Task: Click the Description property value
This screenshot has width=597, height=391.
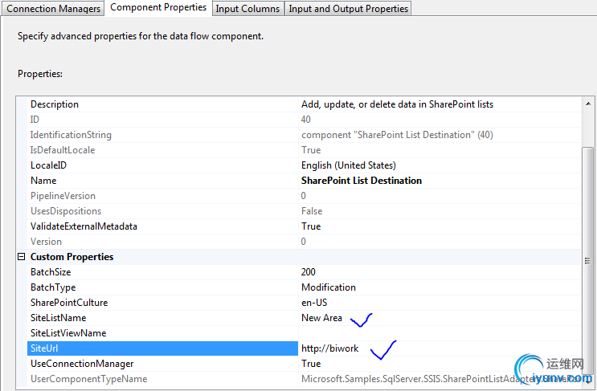Action: tap(397, 104)
